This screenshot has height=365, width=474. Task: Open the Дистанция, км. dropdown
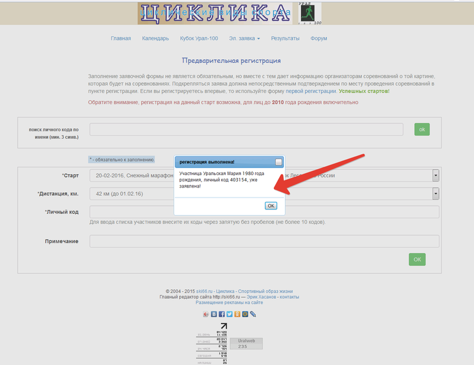click(435, 193)
